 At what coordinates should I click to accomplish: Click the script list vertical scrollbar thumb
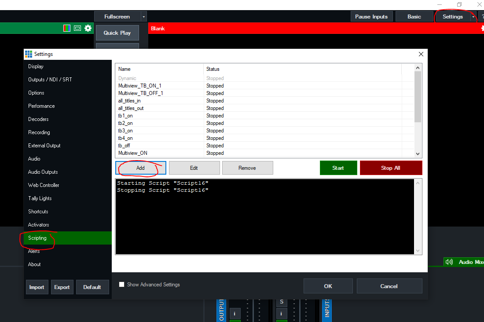pyautogui.click(x=418, y=97)
